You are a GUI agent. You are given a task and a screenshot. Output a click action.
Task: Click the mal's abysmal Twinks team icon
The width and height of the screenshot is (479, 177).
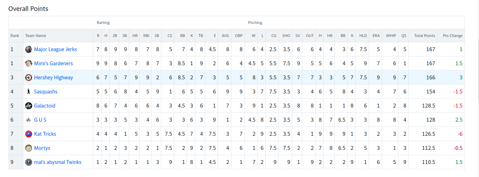coord(29,162)
